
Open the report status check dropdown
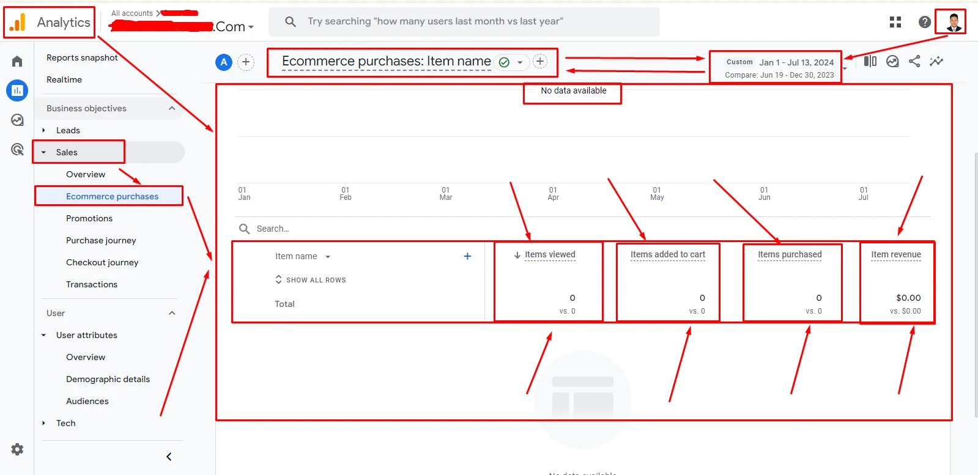pyautogui.click(x=511, y=62)
